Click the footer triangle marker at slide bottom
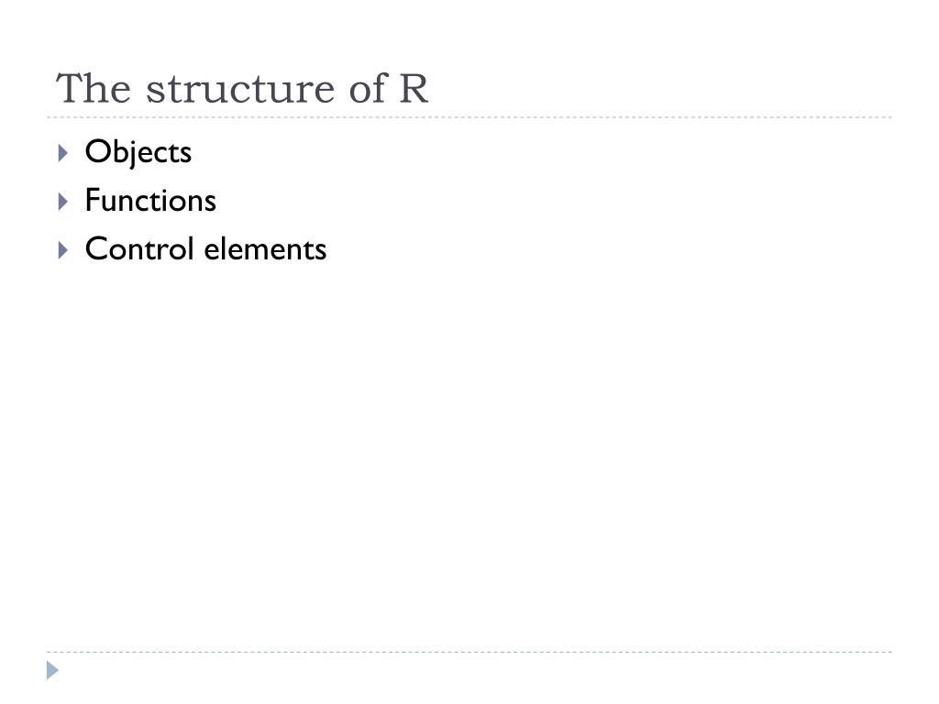939x704 pixels. (52, 670)
